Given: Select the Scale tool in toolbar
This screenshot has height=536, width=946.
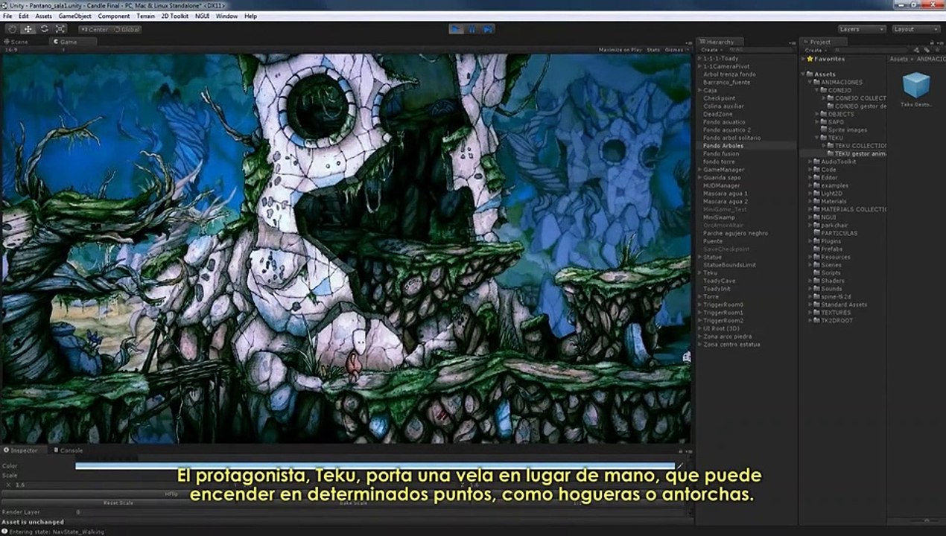Looking at the screenshot, I should point(60,29).
